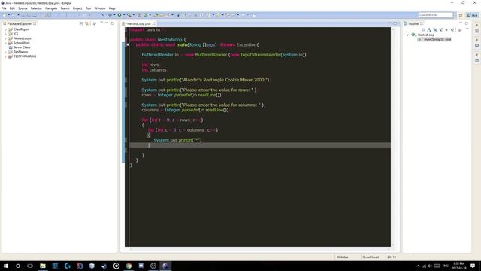Open the Help menu
The image size is (481, 271).
112,8
